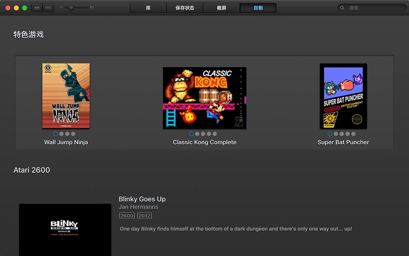
Task: Click the Atari 2600 section heading
Action: [x=31, y=170]
